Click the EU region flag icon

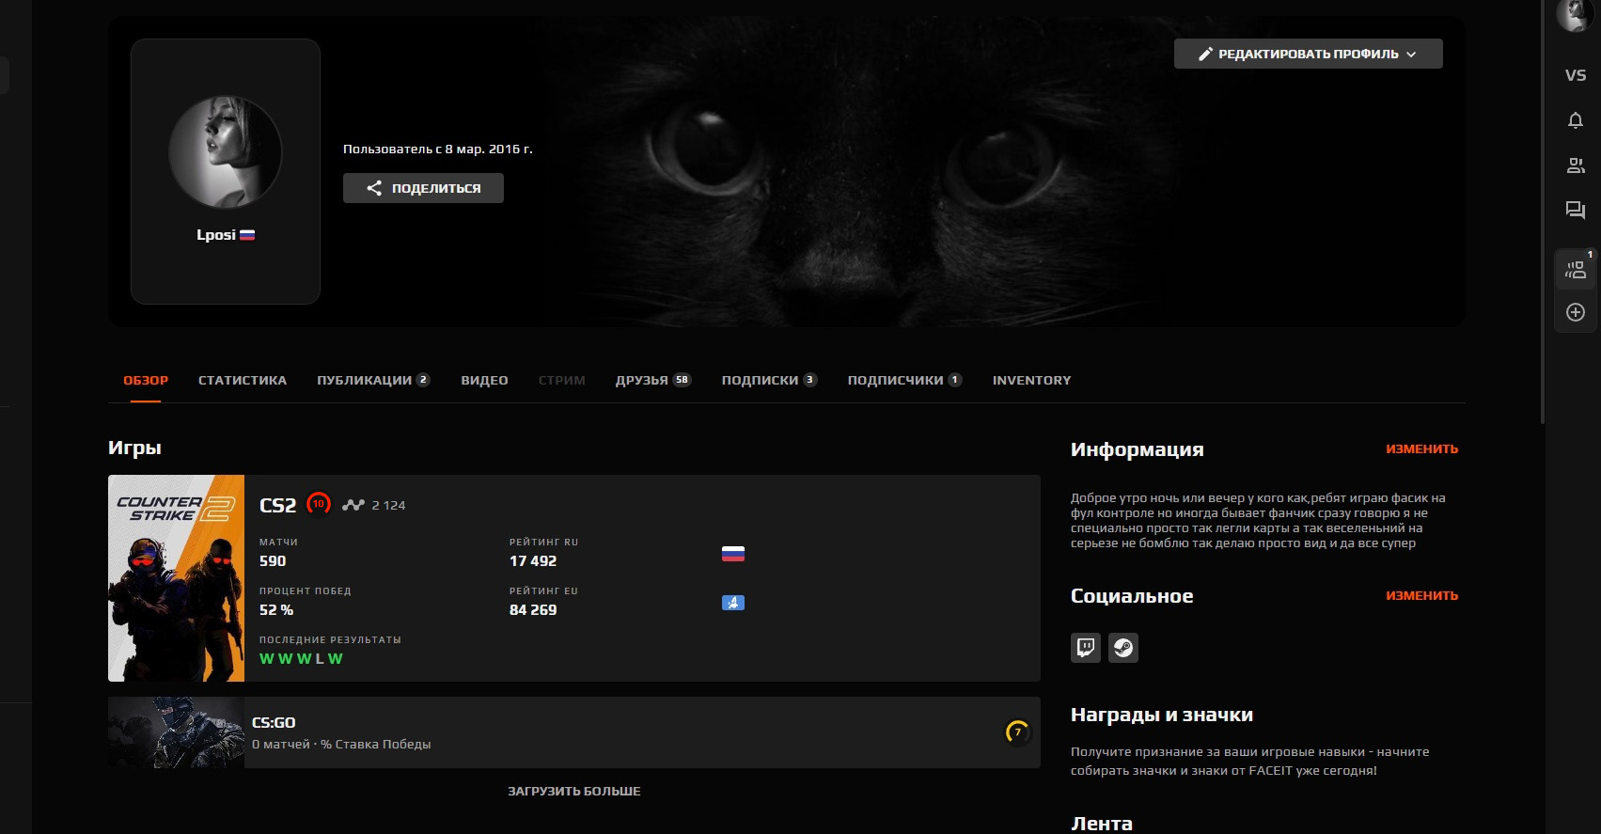733,603
